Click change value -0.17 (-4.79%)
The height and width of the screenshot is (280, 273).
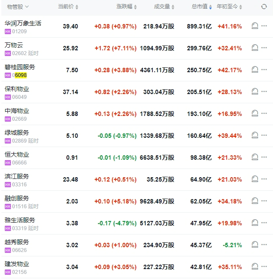(x=117, y=223)
